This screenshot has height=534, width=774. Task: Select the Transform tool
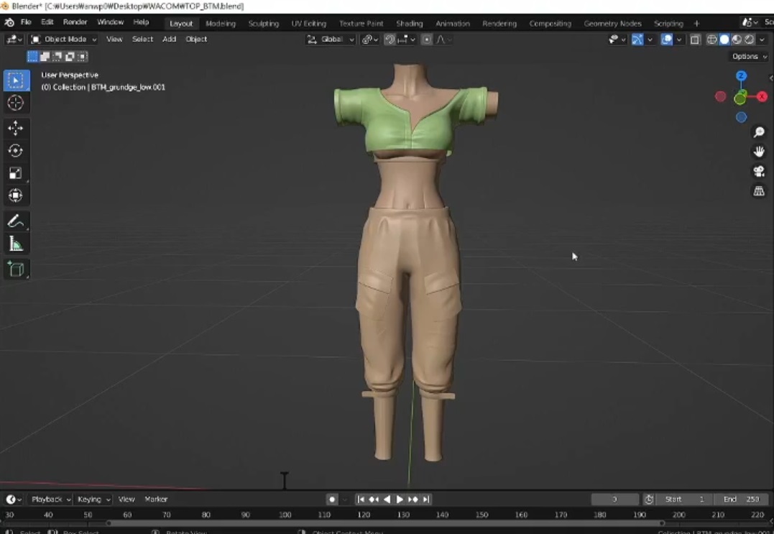point(16,195)
